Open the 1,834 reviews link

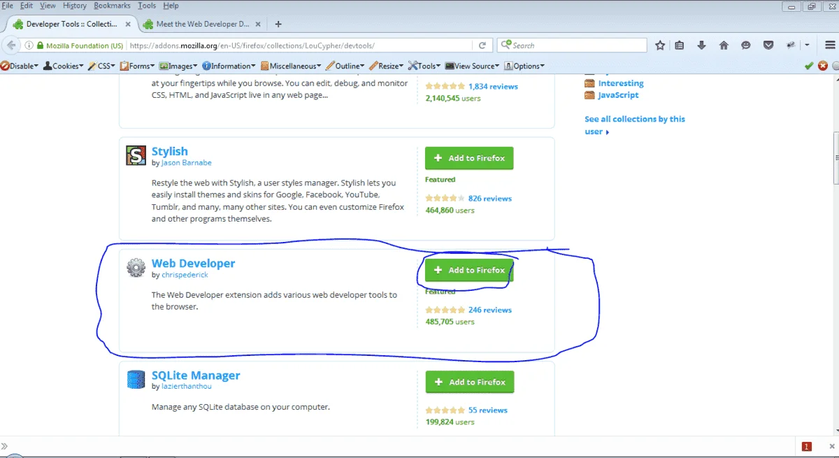point(493,87)
